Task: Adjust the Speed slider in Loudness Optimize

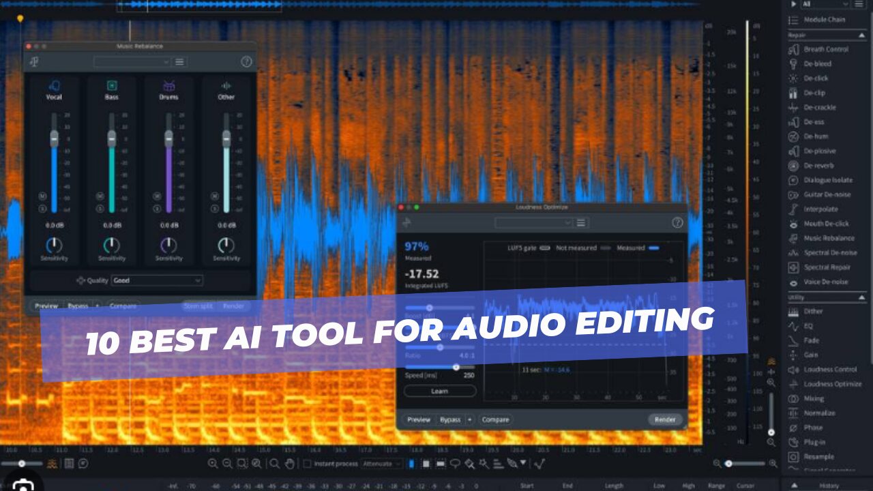Action: pyautogui.click(x=440, y=367)
